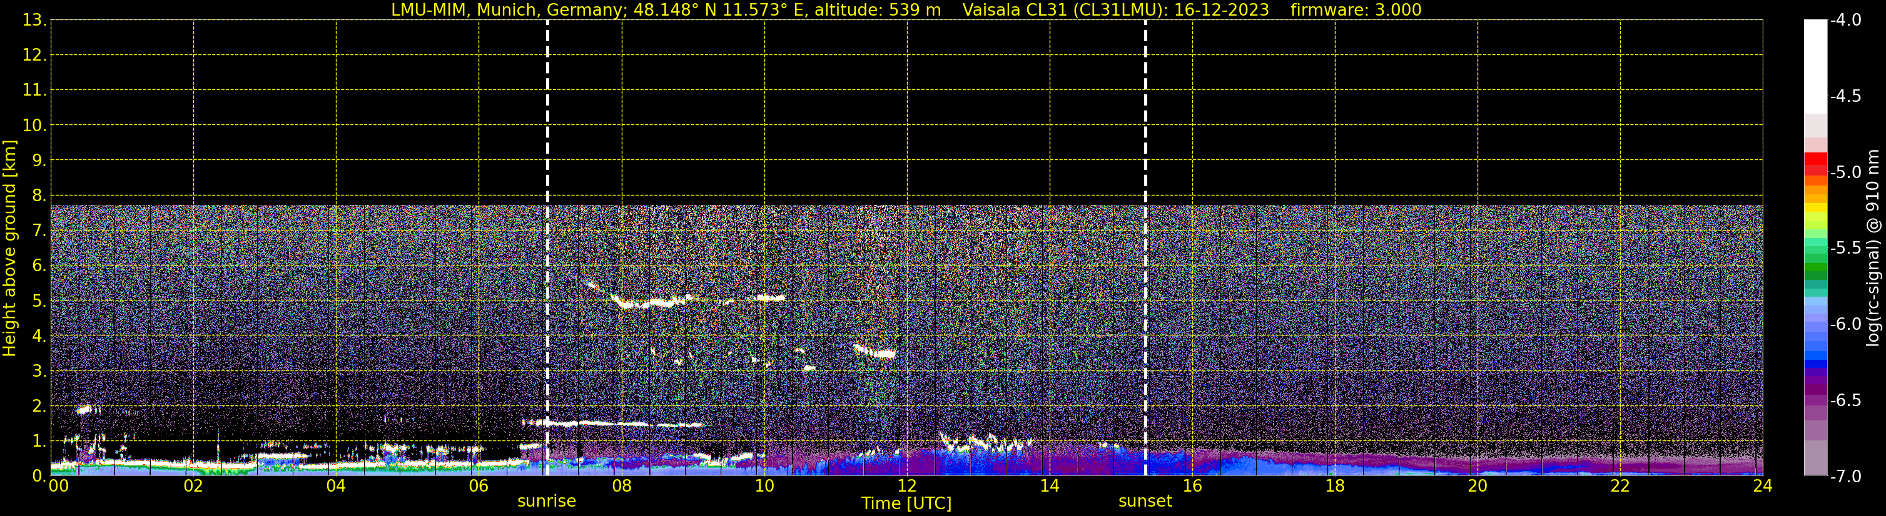Select the 'Time [UTC]' axis title

click(x=906, y=504)
